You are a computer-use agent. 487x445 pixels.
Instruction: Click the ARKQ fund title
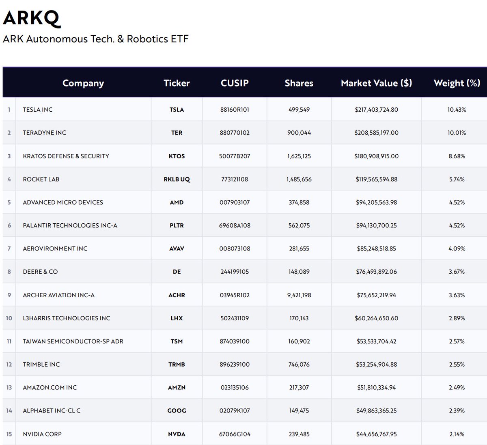[x=31, y=18]
